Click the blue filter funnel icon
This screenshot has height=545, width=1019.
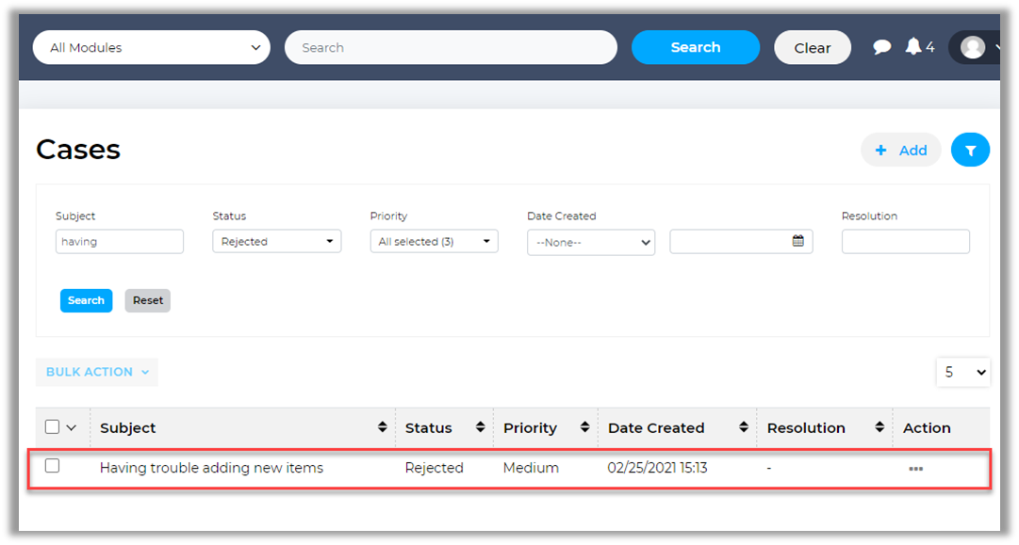click(x=970, y=150)
